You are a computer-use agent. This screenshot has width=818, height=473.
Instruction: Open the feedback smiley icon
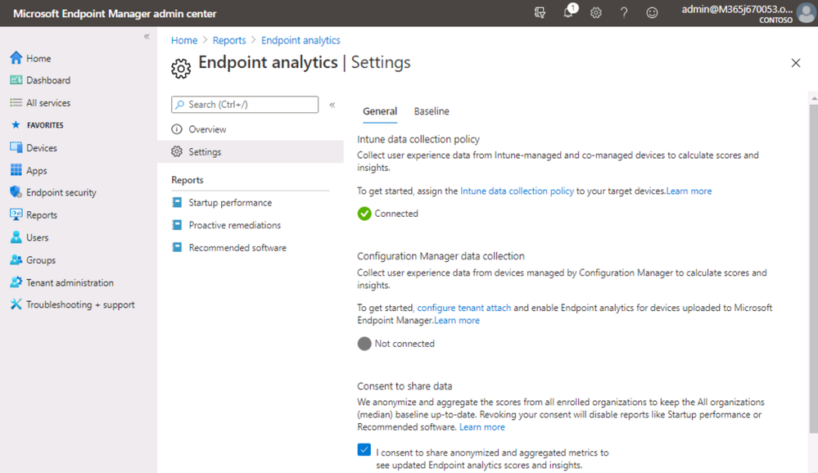pyautogui.click(x=652, y=12)
